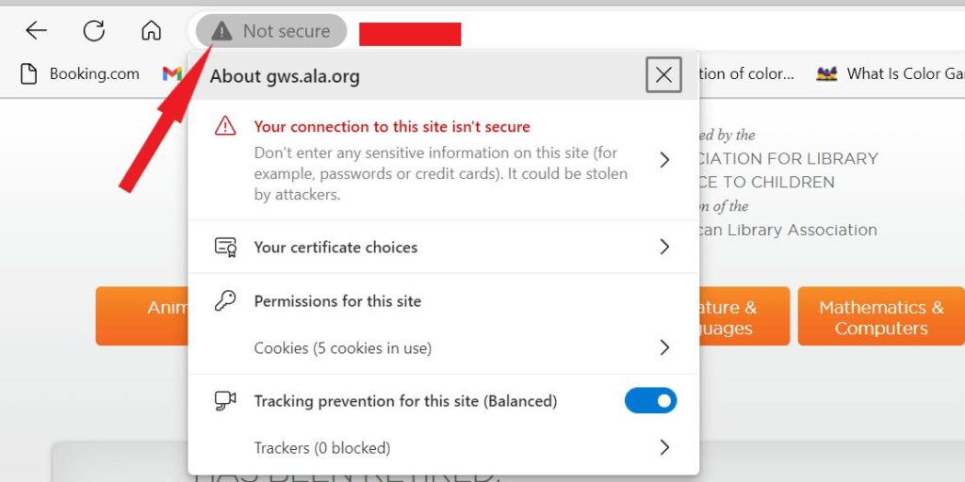Click the red warning triangle in popup
Viewport: 965px width, 482px height.
click(225, 127)
